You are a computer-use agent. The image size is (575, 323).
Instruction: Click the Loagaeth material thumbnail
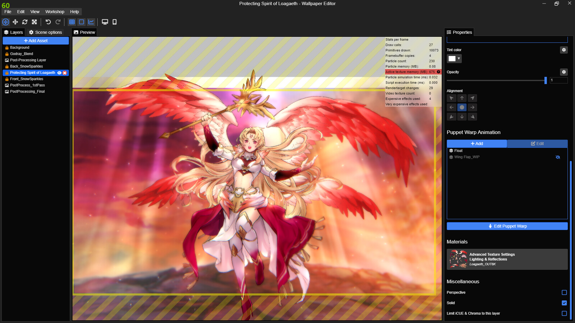458,259
